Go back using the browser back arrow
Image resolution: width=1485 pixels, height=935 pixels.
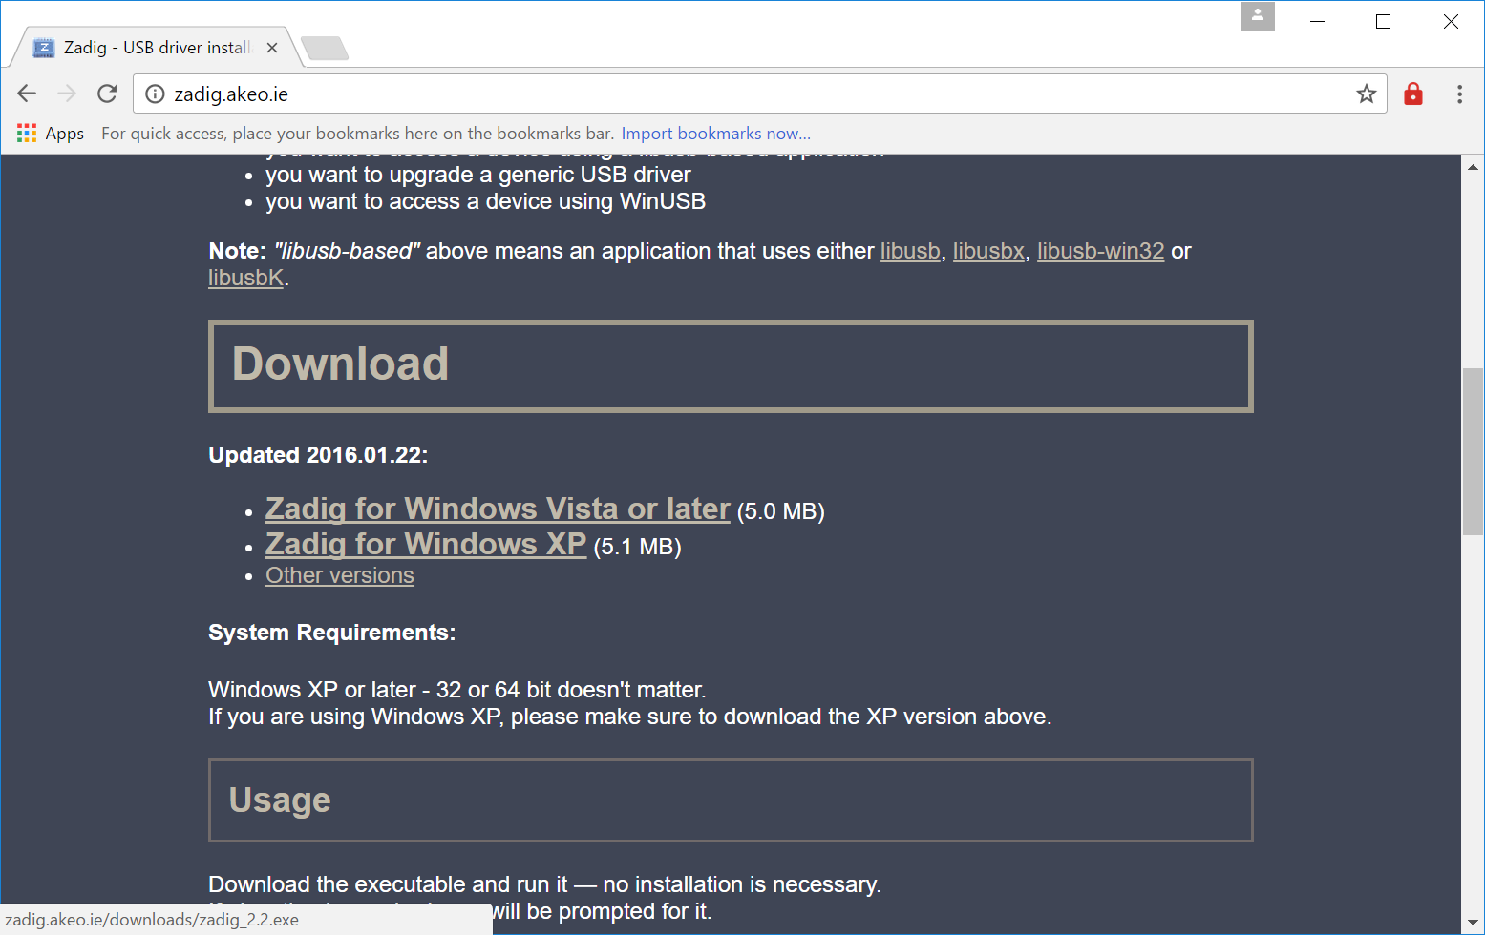point(27,93)
